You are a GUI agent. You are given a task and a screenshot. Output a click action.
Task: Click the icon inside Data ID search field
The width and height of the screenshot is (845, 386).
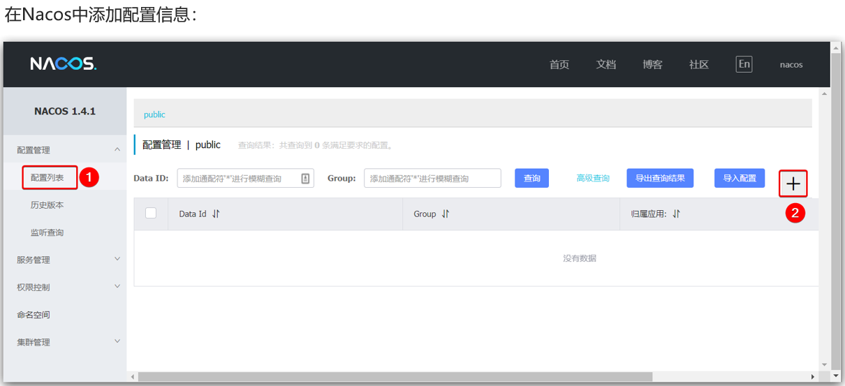click(x=305, y=179)
